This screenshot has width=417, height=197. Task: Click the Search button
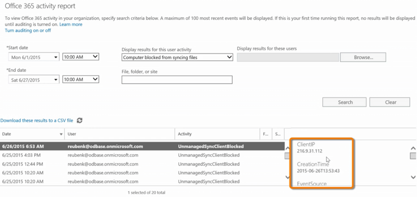tap(345, 102)
